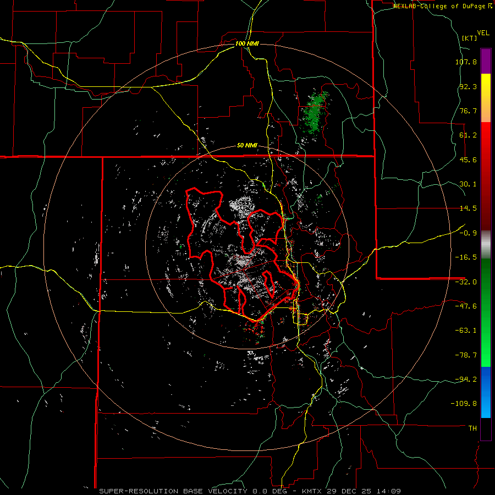Click the blue segment of the color bar
Viewport: 495px width, 495px height.
[486, 392]
